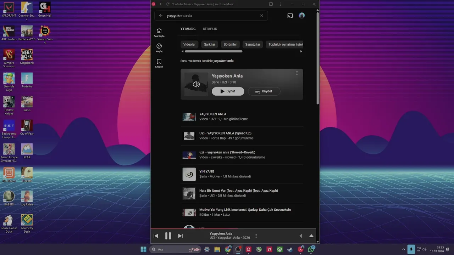Play YIN YANG song by Motive
Screen dimensions: 454x255
(x=242, y=174)
